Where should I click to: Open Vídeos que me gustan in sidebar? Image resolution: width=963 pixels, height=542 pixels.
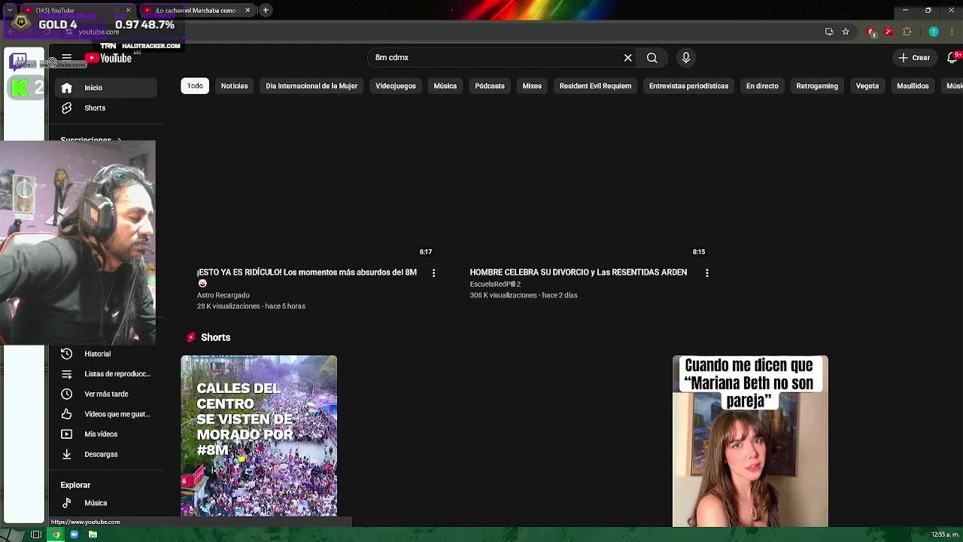click(x=107, y=414)
